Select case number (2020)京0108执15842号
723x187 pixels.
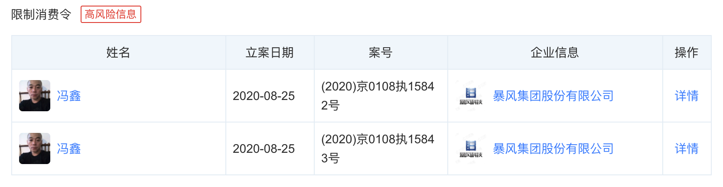point(377,96)
